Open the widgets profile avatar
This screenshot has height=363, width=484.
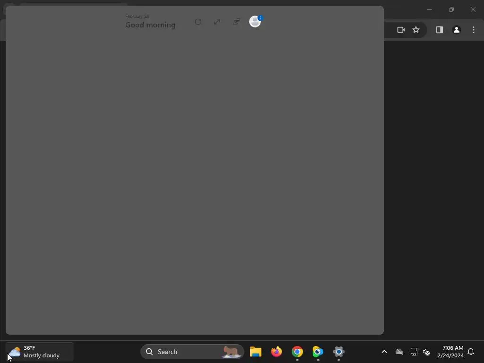[x=255, y=22]
